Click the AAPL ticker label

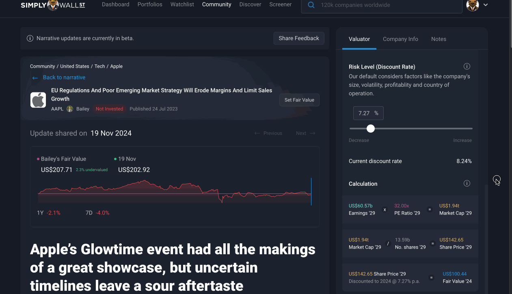pyautogui.click(x=57, y=109)
